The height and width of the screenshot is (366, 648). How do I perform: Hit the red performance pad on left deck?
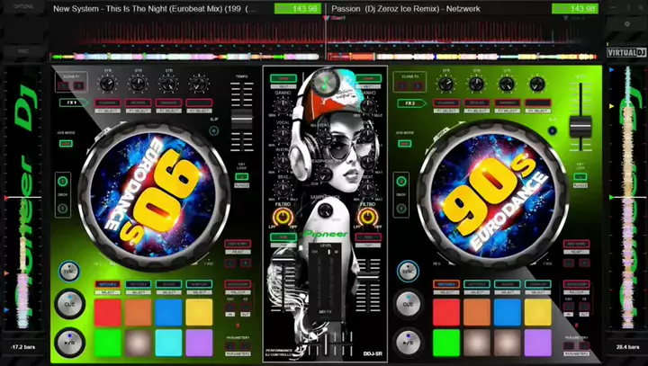point(107,312)
